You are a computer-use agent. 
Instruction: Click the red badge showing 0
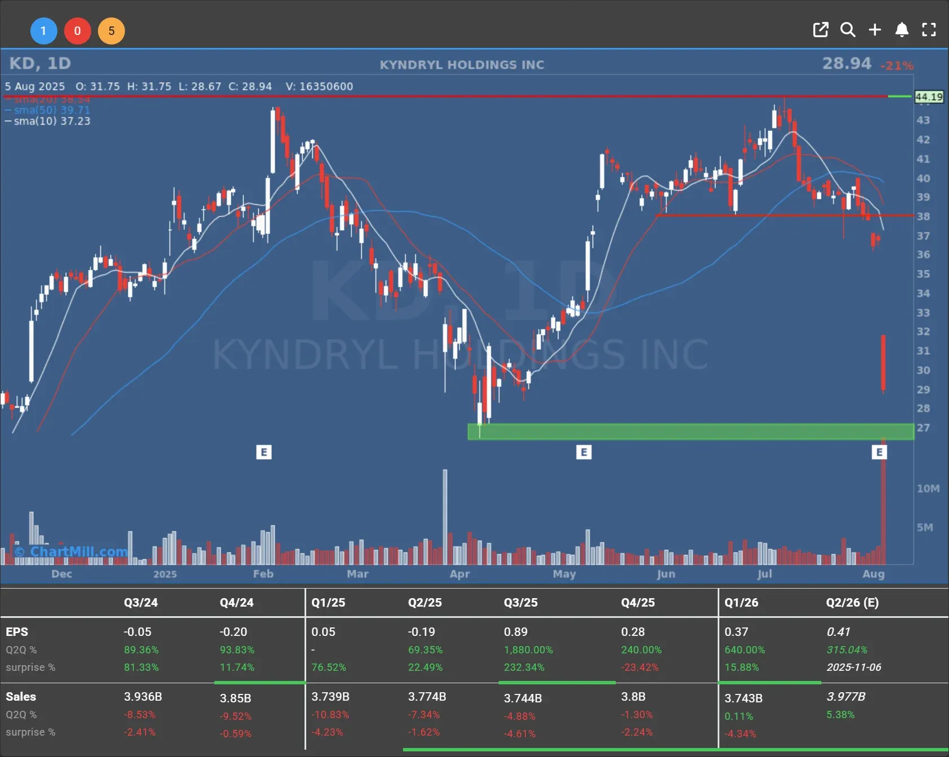[x=78, y=31]
